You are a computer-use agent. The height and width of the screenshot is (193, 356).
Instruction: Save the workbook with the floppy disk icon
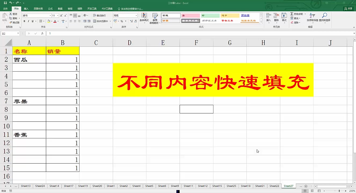tap(5, 3)
